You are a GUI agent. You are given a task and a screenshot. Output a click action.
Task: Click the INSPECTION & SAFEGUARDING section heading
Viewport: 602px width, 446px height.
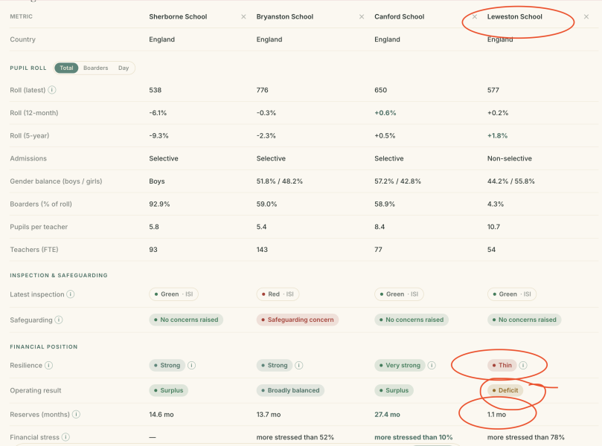[59, 275]
